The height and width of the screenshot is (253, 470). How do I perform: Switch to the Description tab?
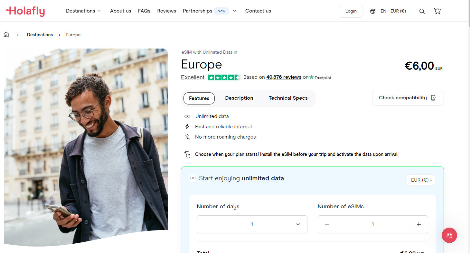[x=239, y=98]
